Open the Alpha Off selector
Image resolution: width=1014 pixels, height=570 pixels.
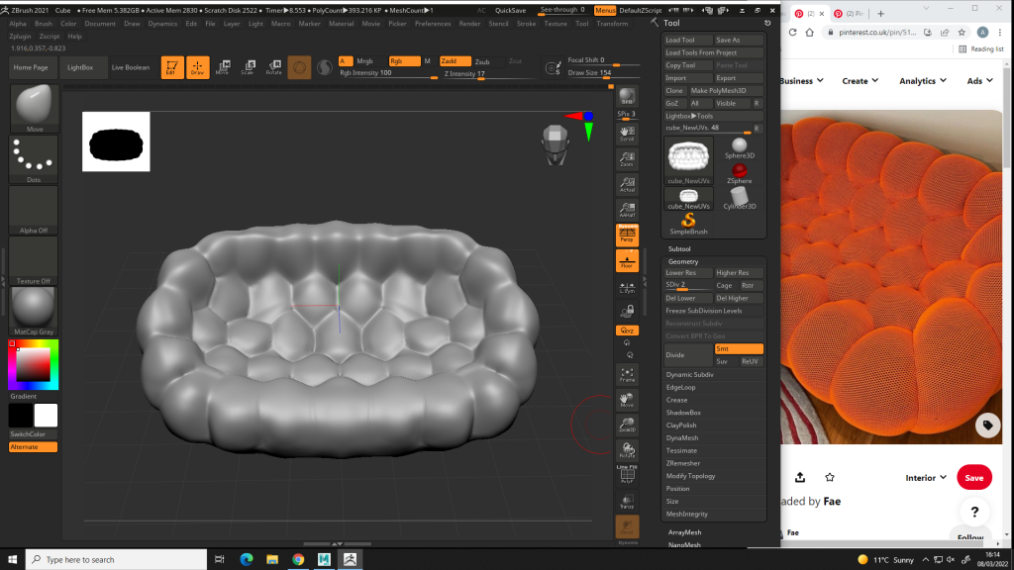[34, 210]
